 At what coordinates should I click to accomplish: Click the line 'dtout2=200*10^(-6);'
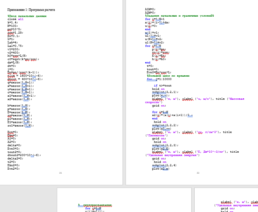(x=24, y=155)
